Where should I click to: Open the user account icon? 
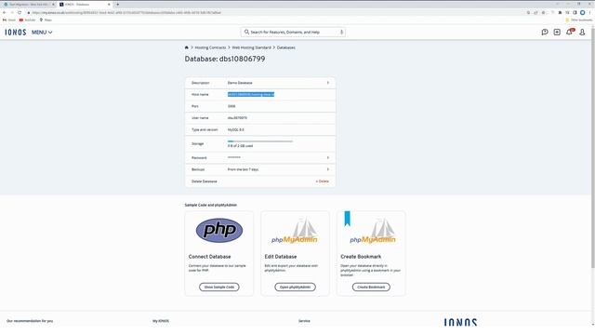click(x=582, y=33)
